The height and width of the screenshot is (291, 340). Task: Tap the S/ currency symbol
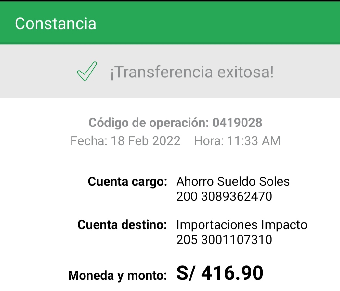(x=186, y=273)
